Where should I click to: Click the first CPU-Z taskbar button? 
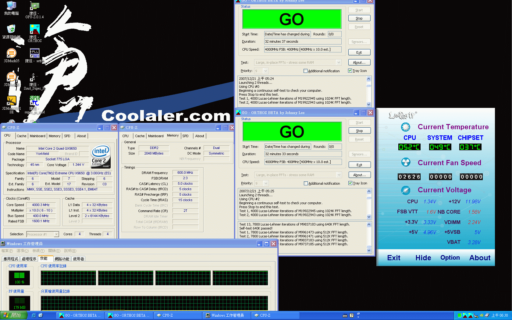click(178, 315)
